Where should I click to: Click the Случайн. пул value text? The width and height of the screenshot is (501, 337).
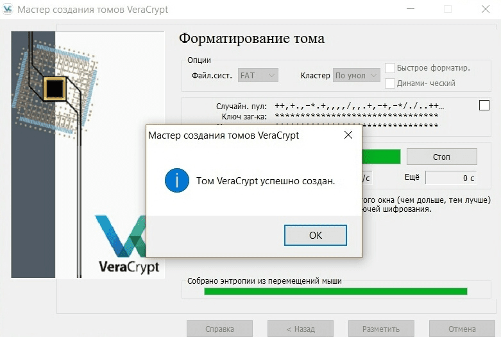359,106
